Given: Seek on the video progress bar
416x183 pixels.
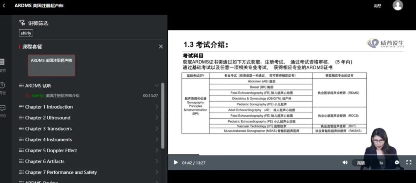Looking at the screenshot, I should (292, 154).
